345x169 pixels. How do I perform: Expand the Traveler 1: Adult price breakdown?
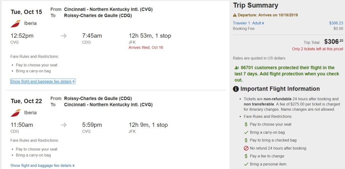point(249,23)
